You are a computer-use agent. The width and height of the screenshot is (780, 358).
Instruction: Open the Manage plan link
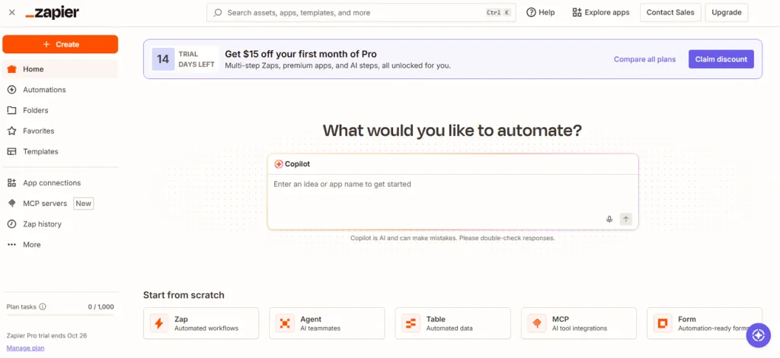click(25, 348)
